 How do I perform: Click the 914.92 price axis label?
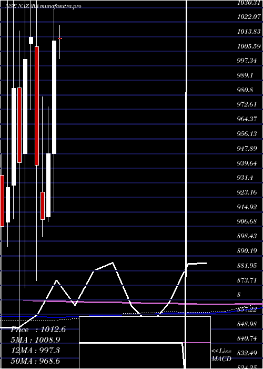tap(247, 207)
